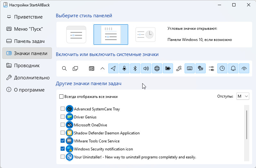The width and height of the screenshot is (256, 168).
Task: Open the 'Отступы' dropdown
Action: [x=243, y=96]
